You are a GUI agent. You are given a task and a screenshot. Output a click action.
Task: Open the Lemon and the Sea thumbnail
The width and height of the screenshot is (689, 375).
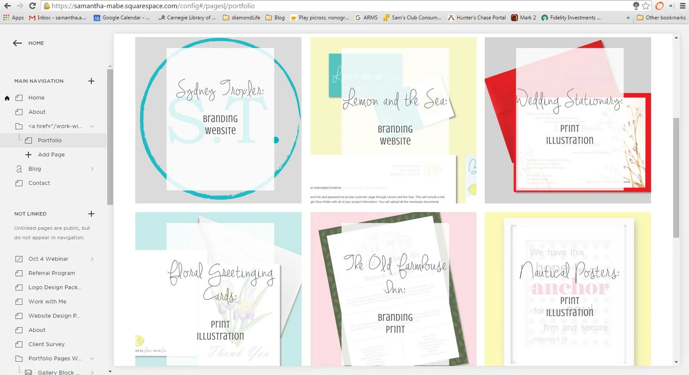(x=393, y=120)
